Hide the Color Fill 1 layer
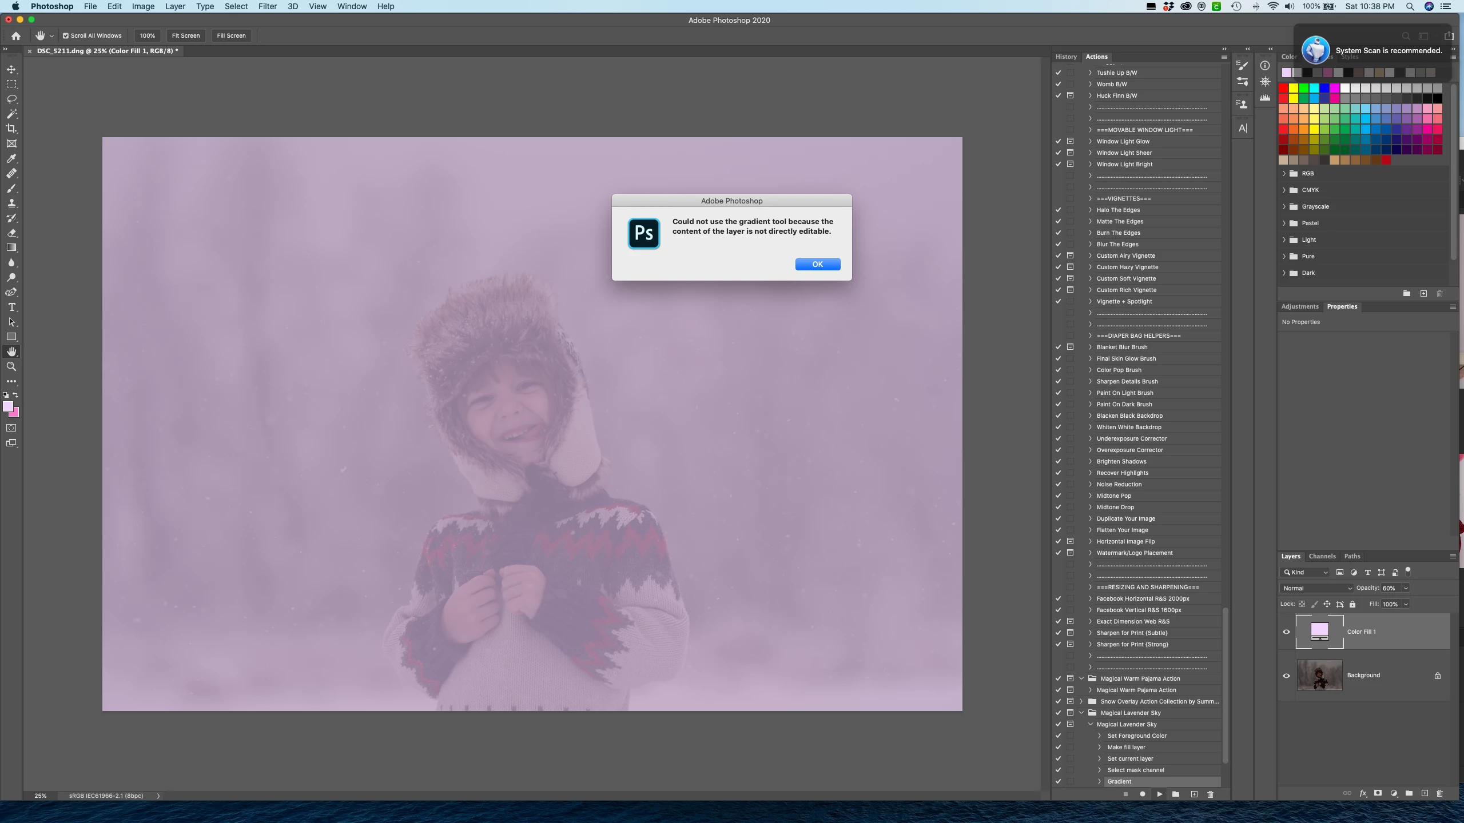 point(1286,632)
